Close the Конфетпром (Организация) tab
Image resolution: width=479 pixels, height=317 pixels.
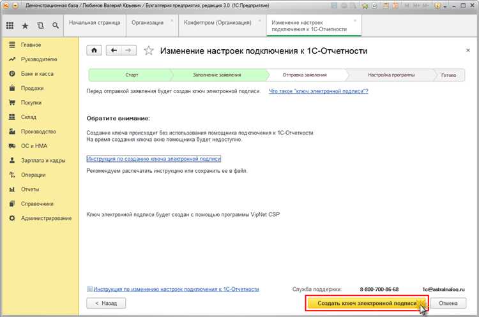click(260, 20)
